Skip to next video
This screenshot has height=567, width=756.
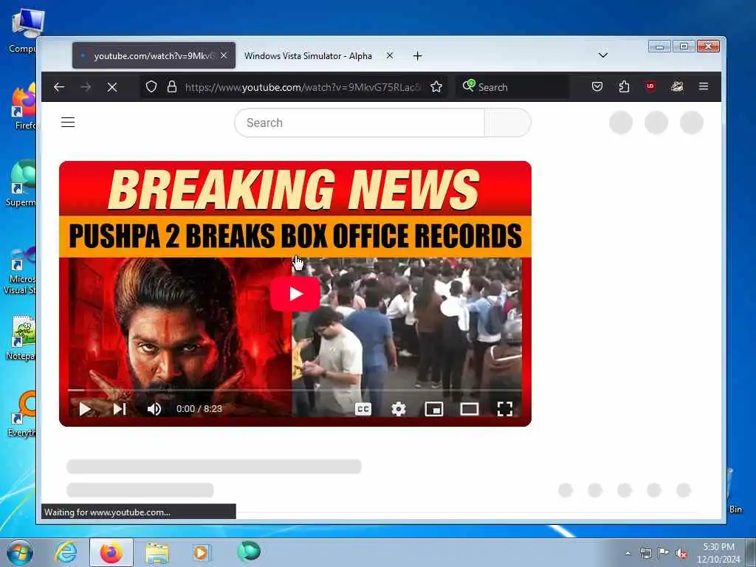tap(120, 409)
